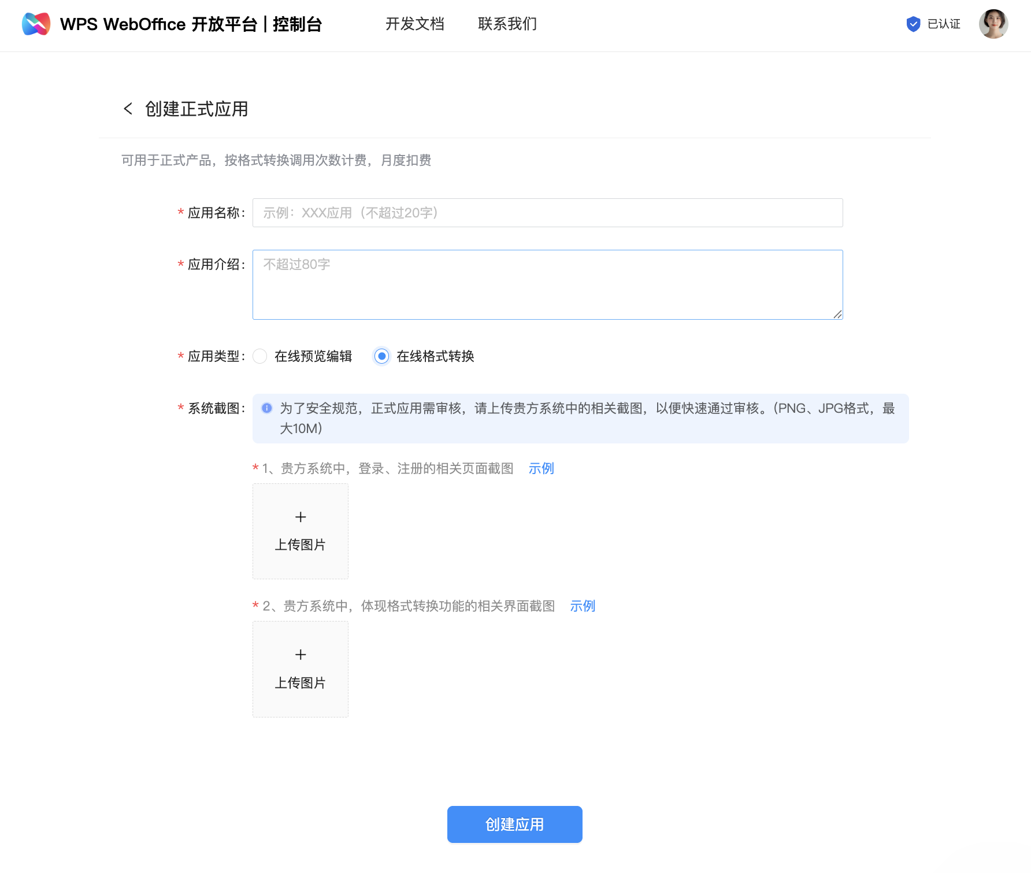Screen dimensions: 1031x873
Task: Click the 已认证 status label
Action: (x=944, y=24)
